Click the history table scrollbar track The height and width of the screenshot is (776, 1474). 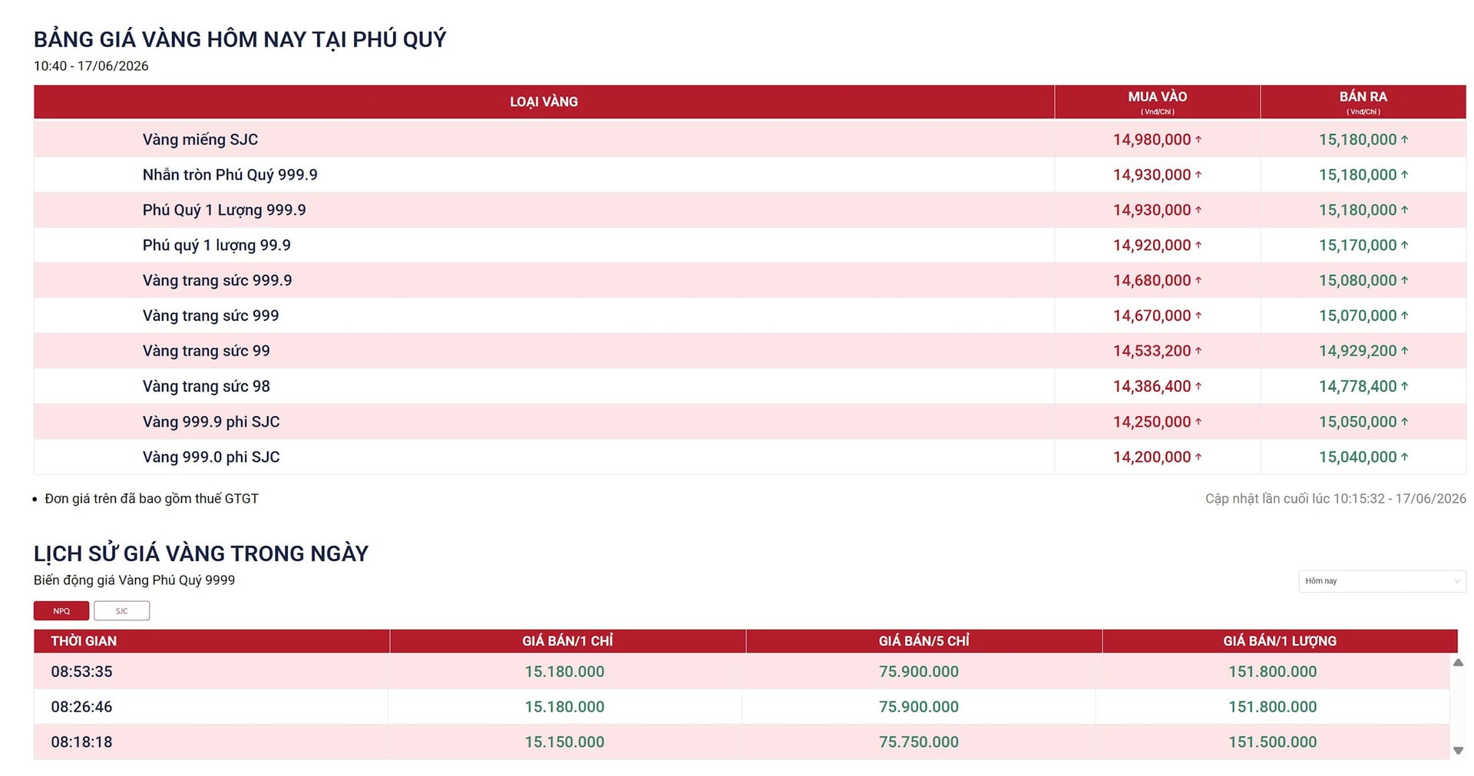(x=1458, y=706)
